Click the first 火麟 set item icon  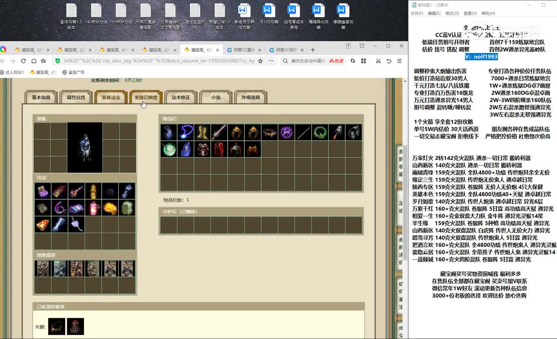pos(57,326)
